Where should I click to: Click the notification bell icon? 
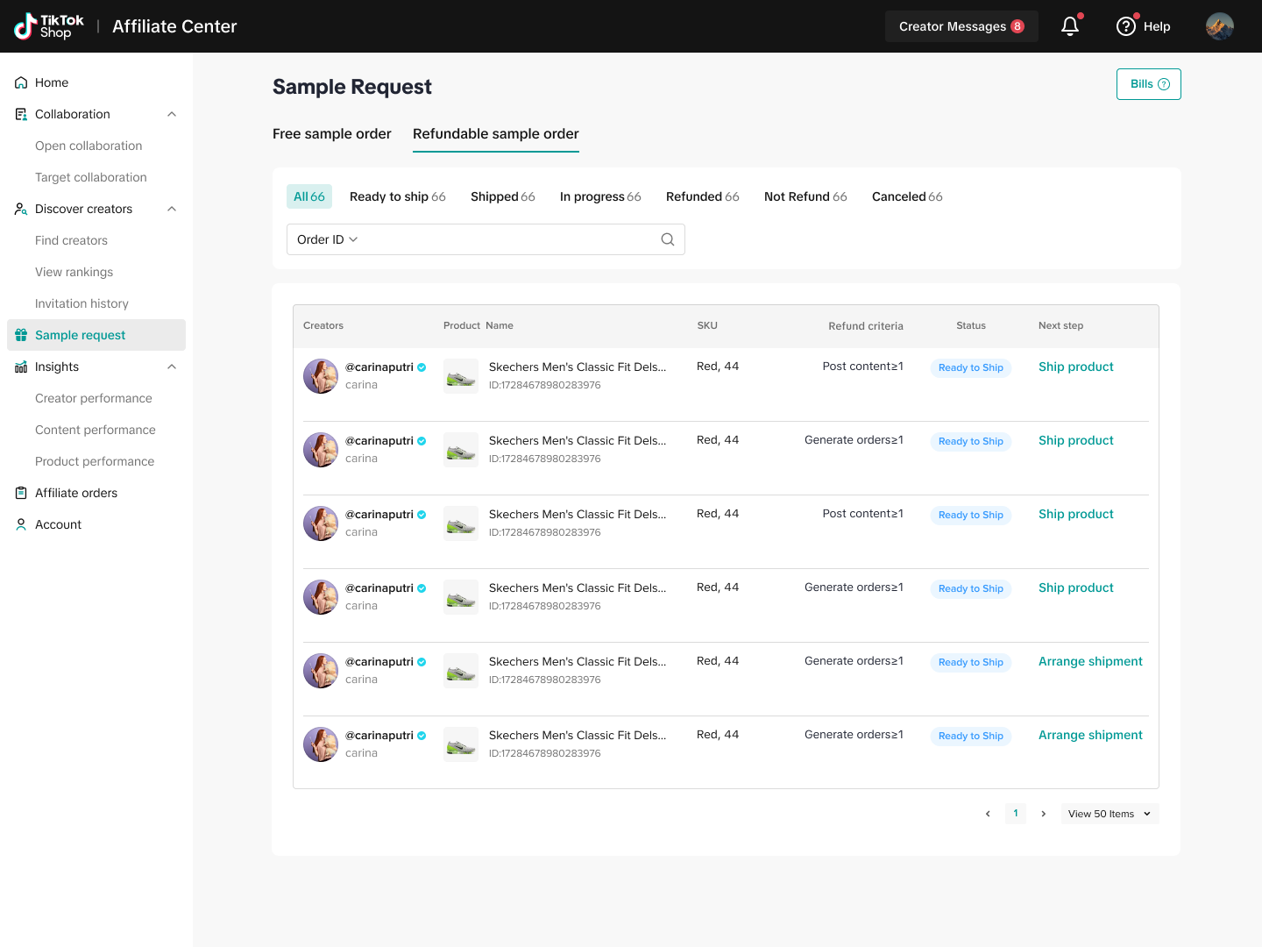point(1069,26)
